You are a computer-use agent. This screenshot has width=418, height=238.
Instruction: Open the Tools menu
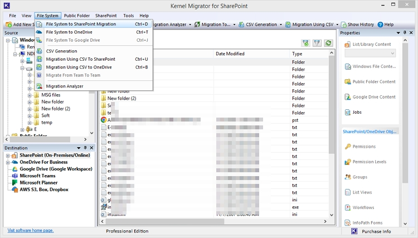click(129, 16)
